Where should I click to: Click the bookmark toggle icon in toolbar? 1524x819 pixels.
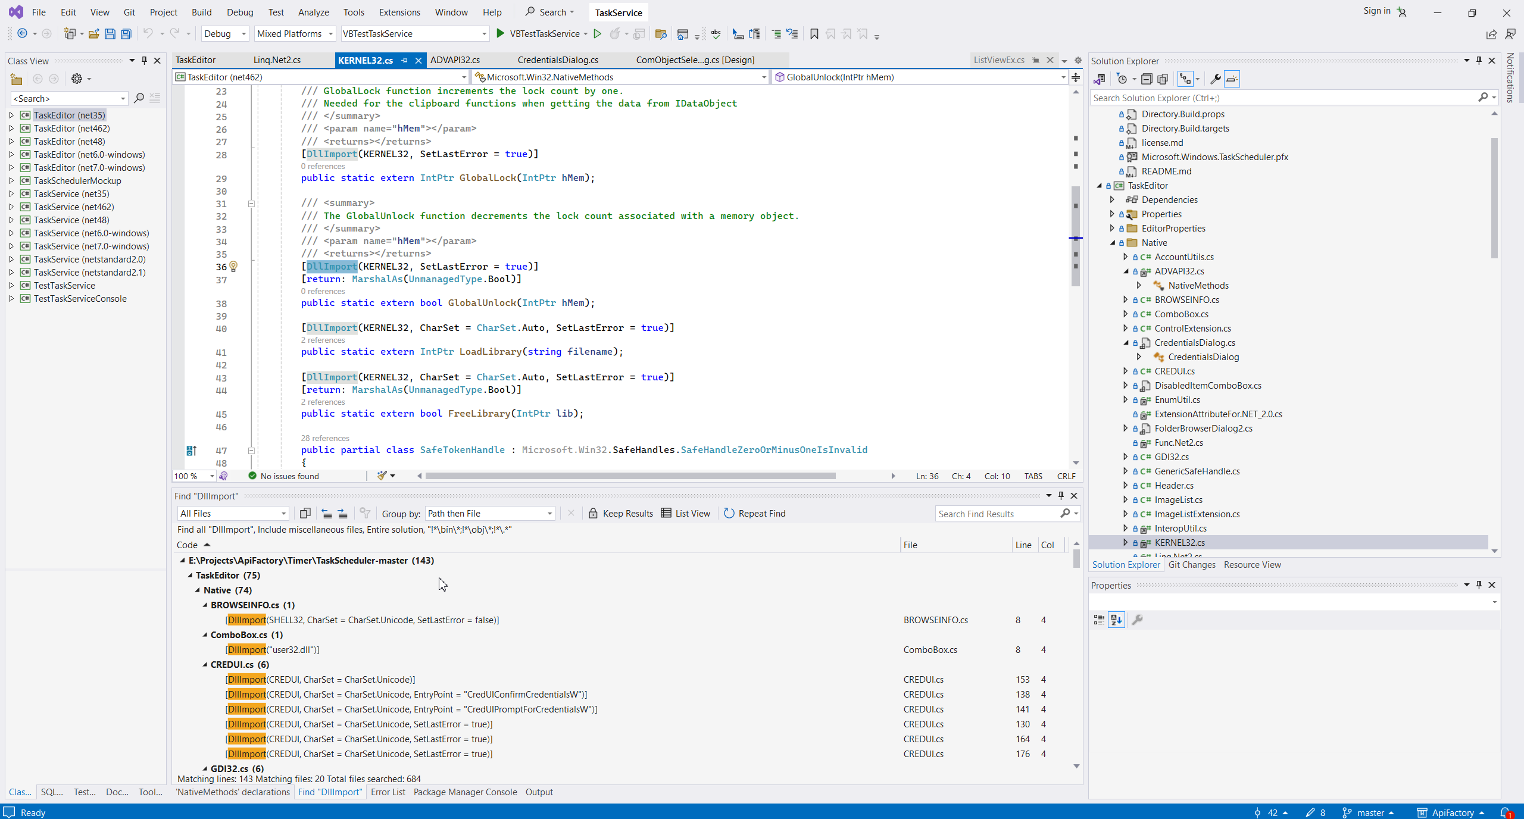(814, 34)
